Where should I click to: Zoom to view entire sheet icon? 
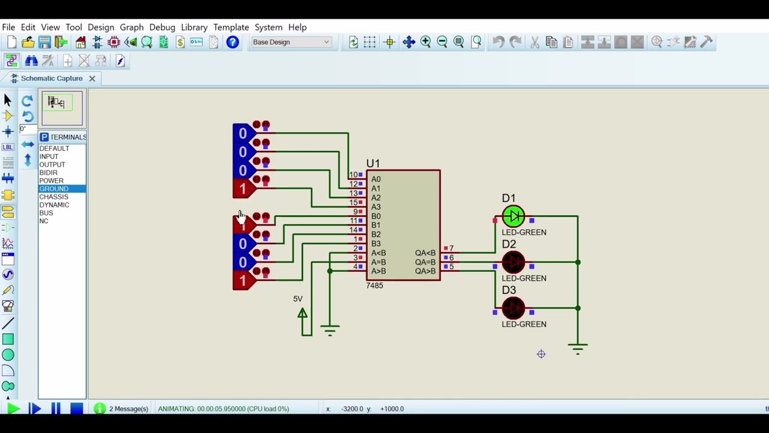coord(459,42)
